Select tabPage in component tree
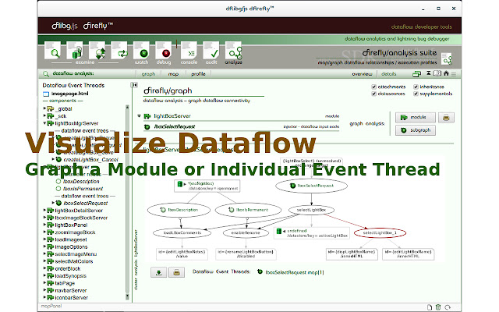The width and height of the screenshot is (499, 312). 65,283
